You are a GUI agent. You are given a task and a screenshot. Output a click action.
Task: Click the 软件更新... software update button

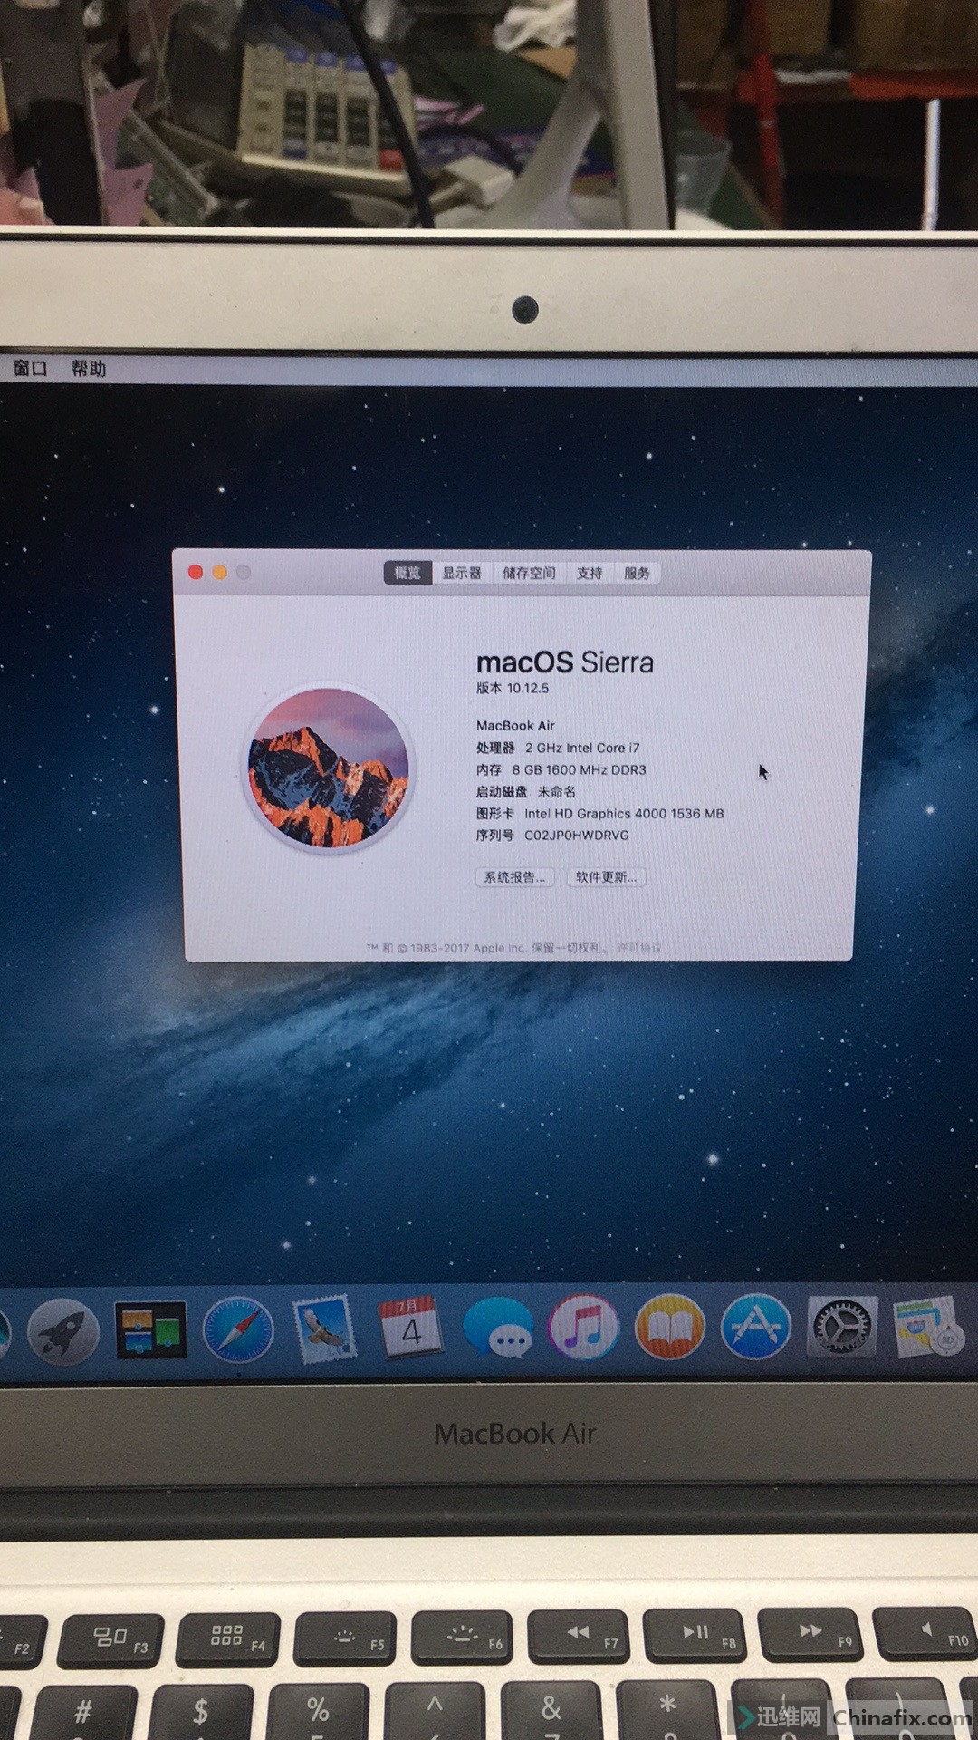click(607, 877)
